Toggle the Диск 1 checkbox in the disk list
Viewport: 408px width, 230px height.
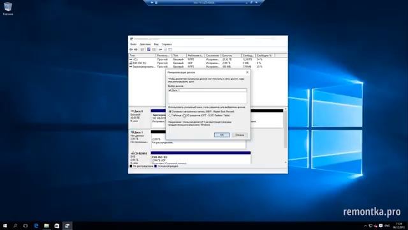(170, 90)
